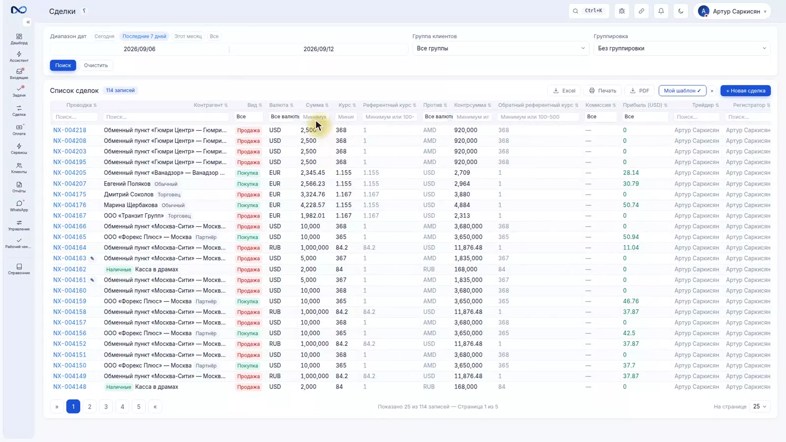Open the Ассистент sidebar item

[19, 57]
